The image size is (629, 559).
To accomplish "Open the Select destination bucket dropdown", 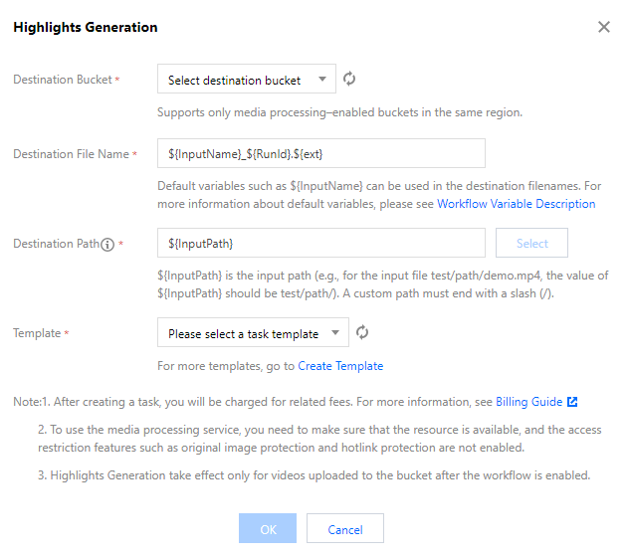I will [246, 80].
